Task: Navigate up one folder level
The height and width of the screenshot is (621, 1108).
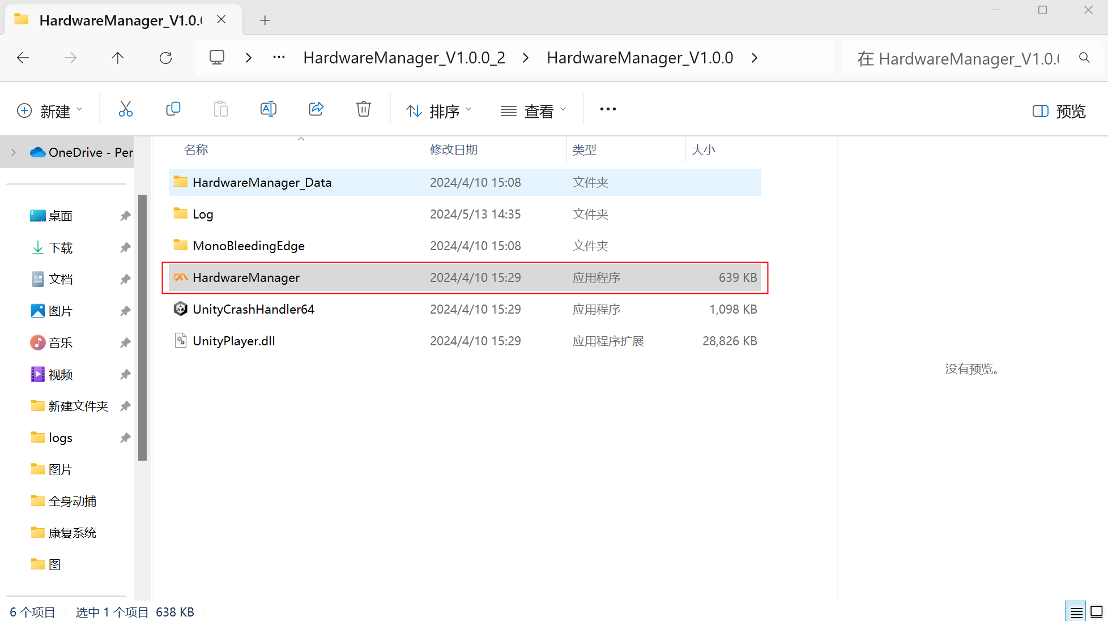Action: tap(118, 58)
